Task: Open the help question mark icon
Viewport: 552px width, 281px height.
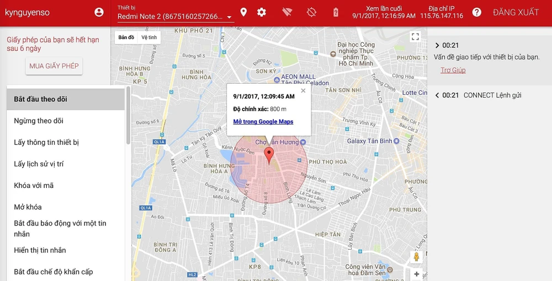Action: (477, 12)
